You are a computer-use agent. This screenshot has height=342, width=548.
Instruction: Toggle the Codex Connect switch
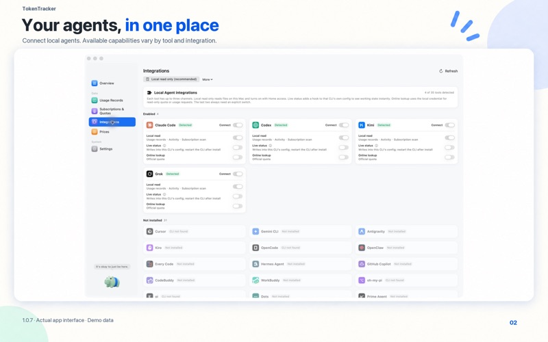[x=344, y=125]
